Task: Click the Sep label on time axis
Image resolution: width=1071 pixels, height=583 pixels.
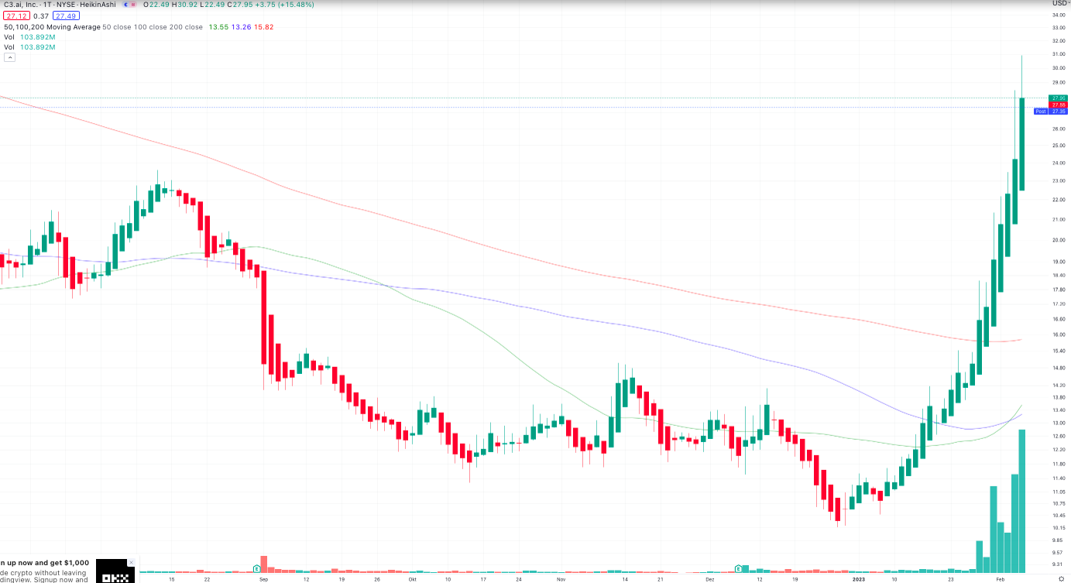Action: pyautogui.click(x=263, y=578)
